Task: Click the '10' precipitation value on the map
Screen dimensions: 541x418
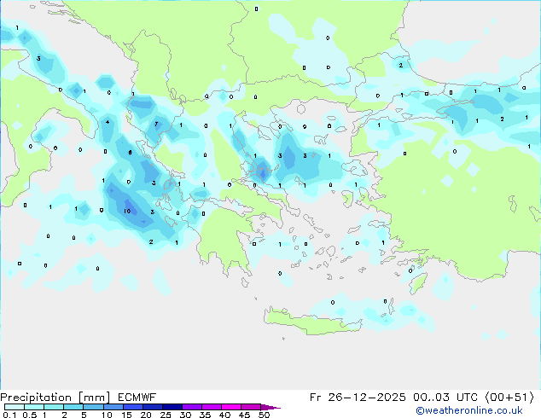Action: coord(127,211)
